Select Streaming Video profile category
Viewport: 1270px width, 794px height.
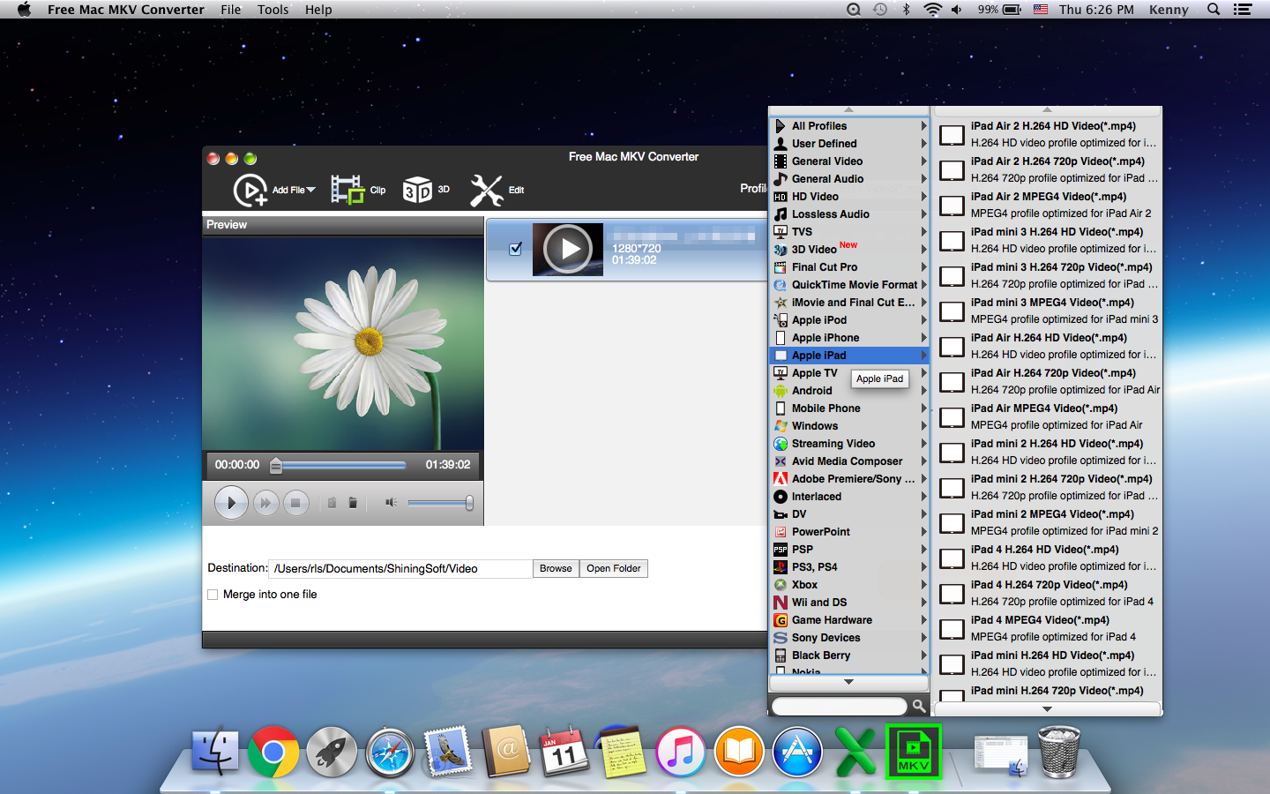[x=833, y=444]
